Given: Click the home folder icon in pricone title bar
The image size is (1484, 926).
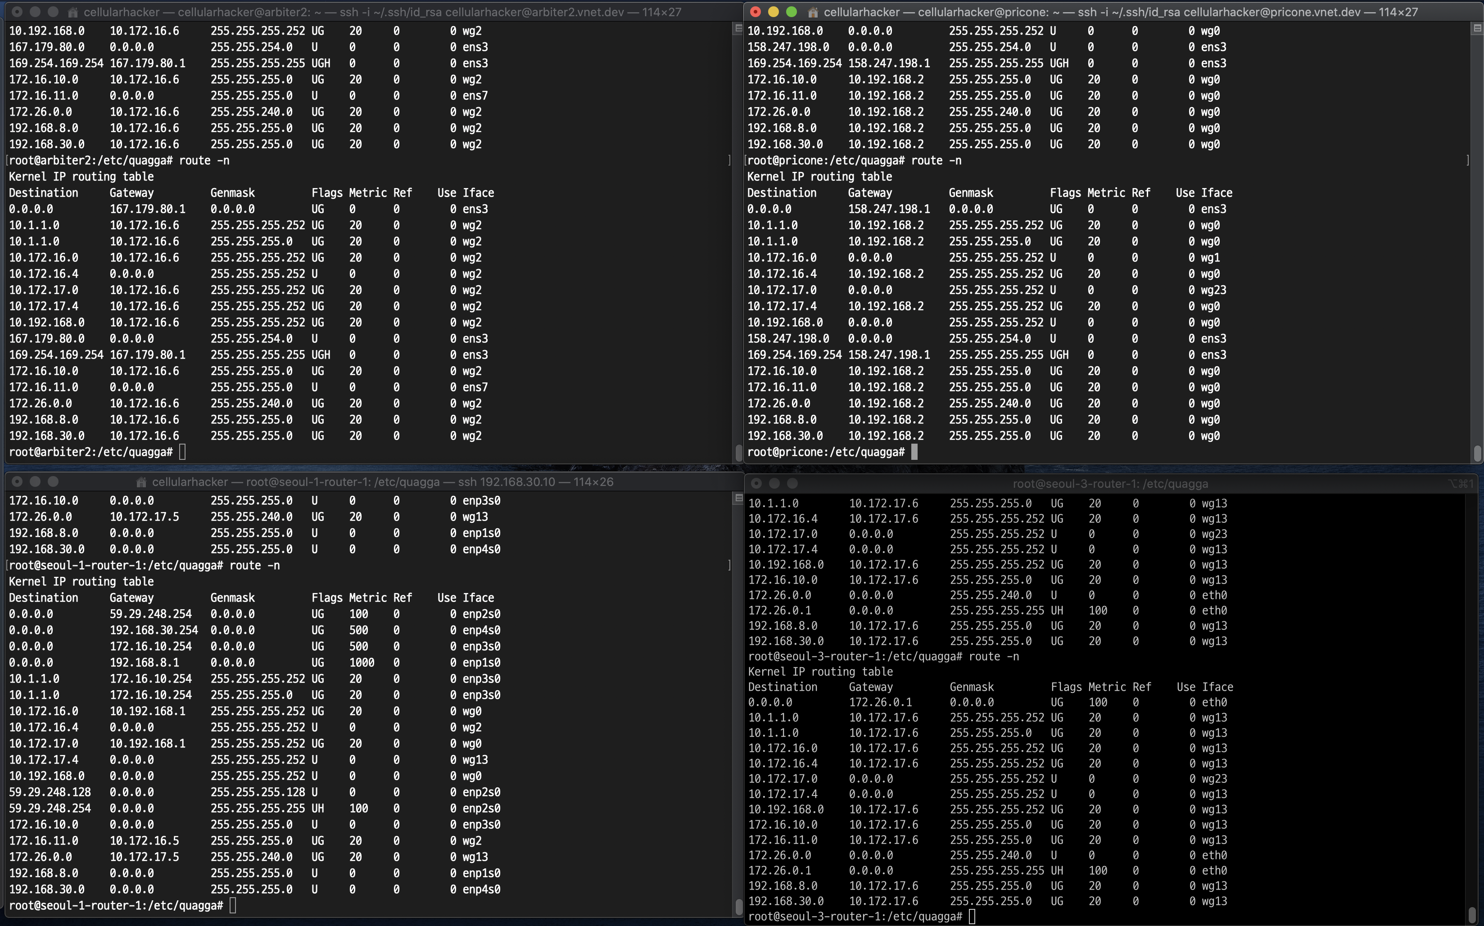Looking at the screenshot, I should [x=813, y=12].
